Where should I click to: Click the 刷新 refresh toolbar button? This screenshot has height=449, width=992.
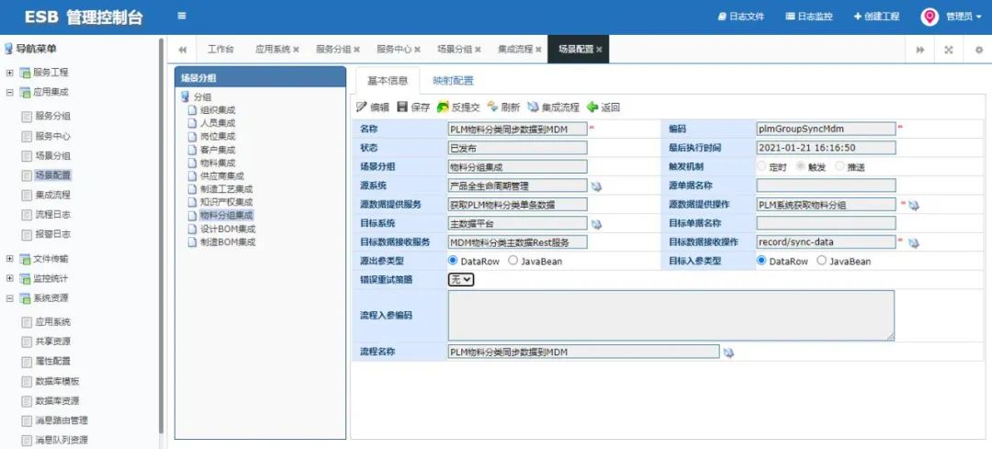[x=503, y=107]
